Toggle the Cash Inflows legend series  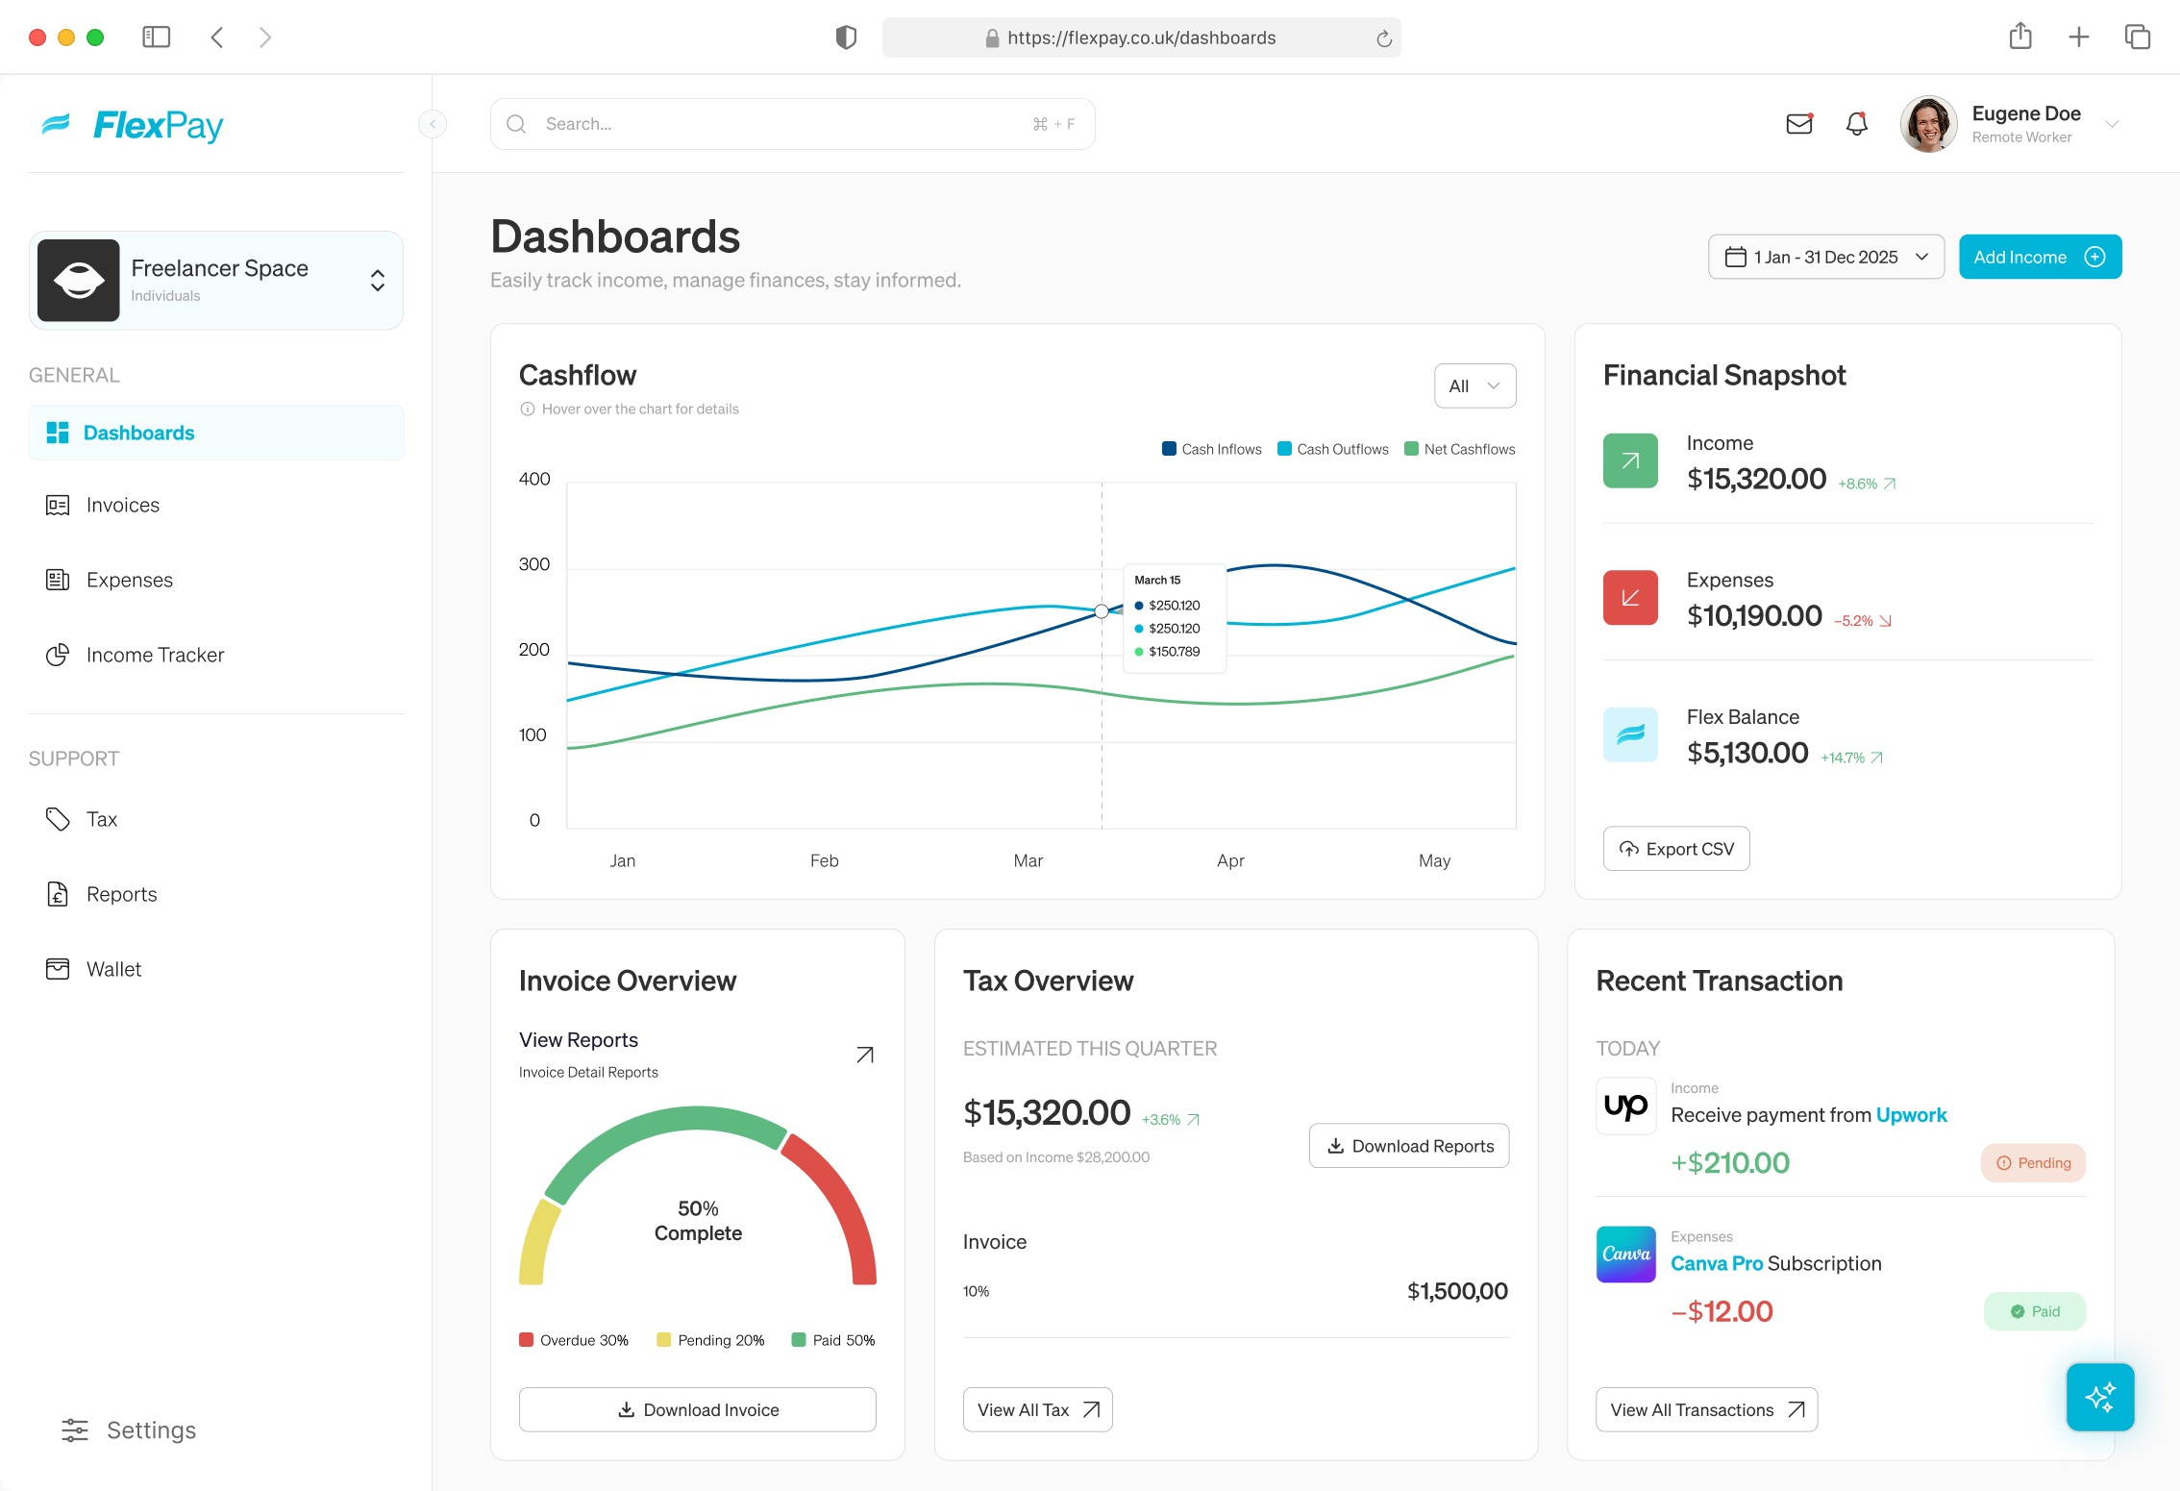point(1211,449)
